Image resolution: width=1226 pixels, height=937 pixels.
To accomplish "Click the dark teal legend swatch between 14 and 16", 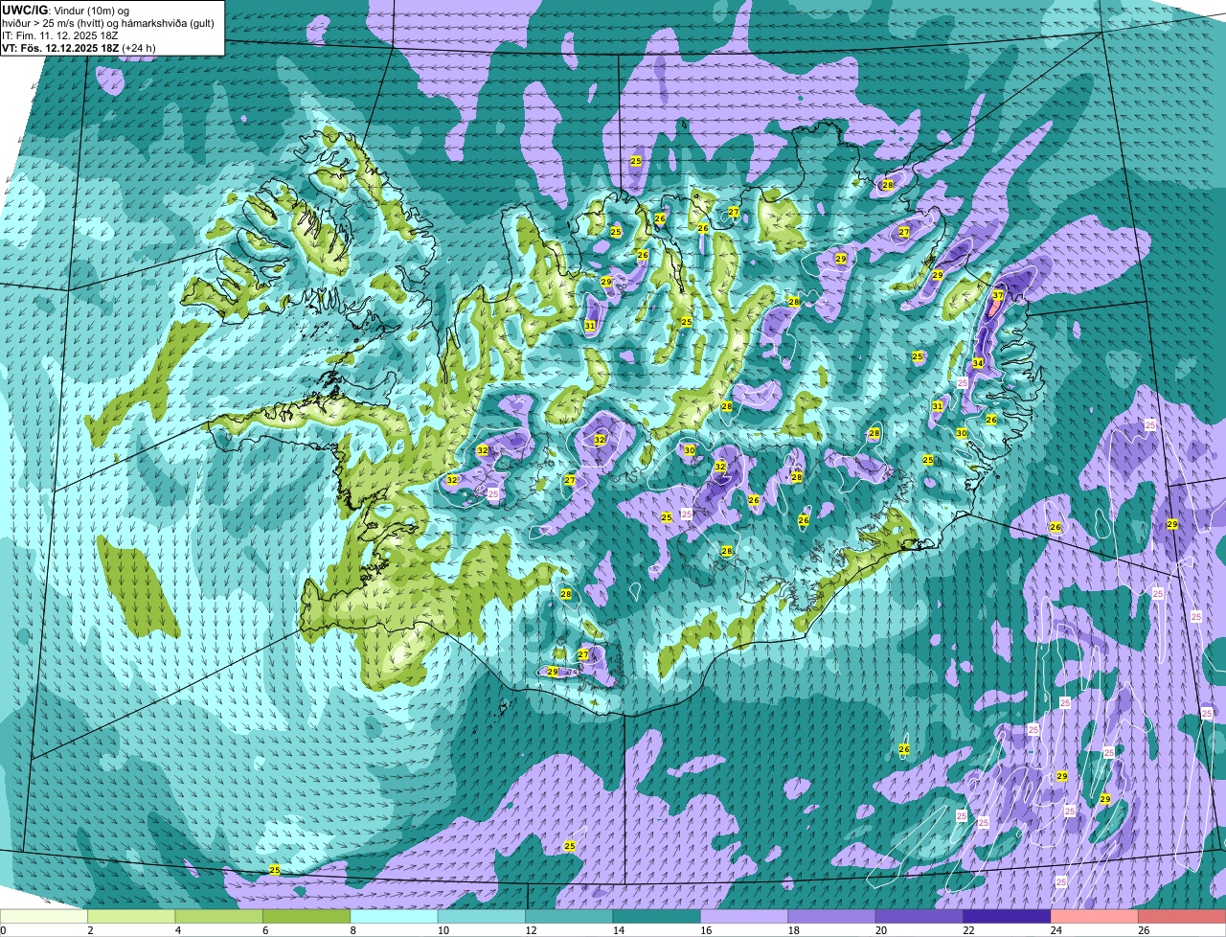I will point(657,917).
